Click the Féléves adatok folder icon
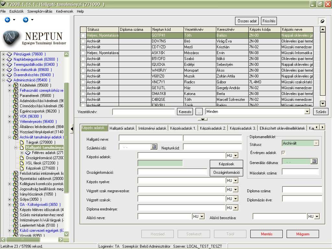The height and width of the screenshot is (249, 332). [x=28, y=153]
